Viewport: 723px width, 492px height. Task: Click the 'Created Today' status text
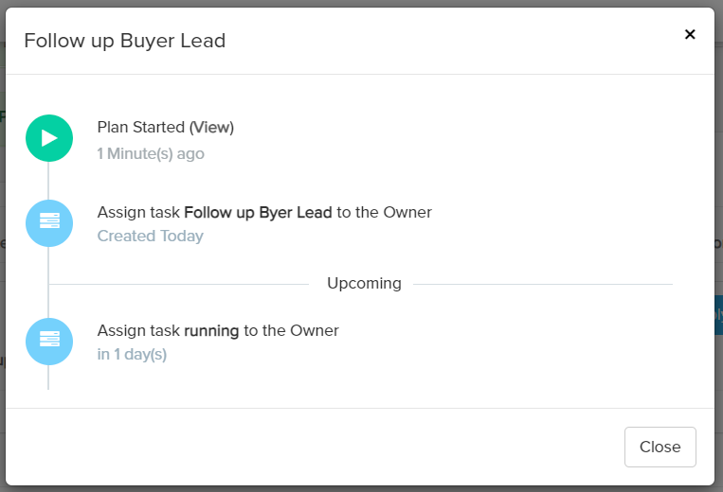click(x=151, y=236)
